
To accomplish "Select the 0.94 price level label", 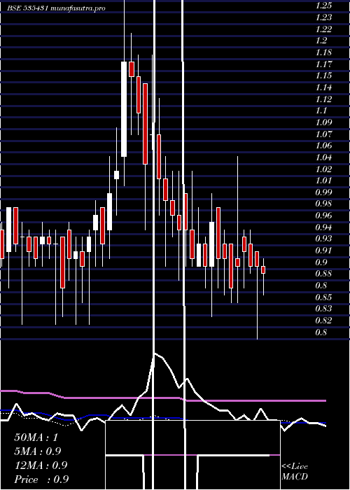I will point(323,227).
